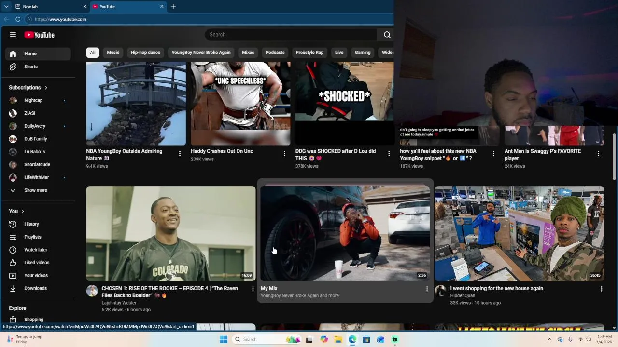Show hidden system tray icons

click(549, 339)
